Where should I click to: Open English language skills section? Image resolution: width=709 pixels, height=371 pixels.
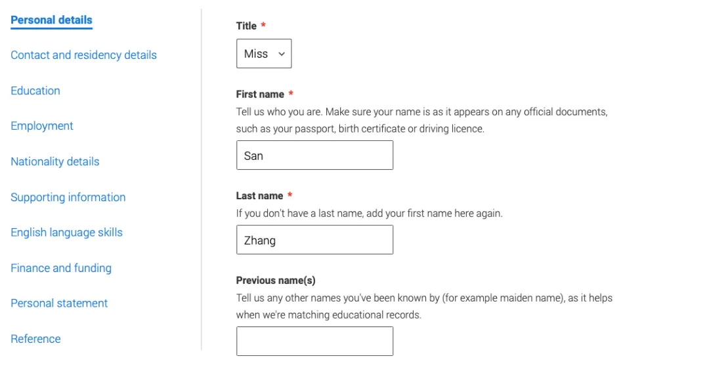[66, 233]
